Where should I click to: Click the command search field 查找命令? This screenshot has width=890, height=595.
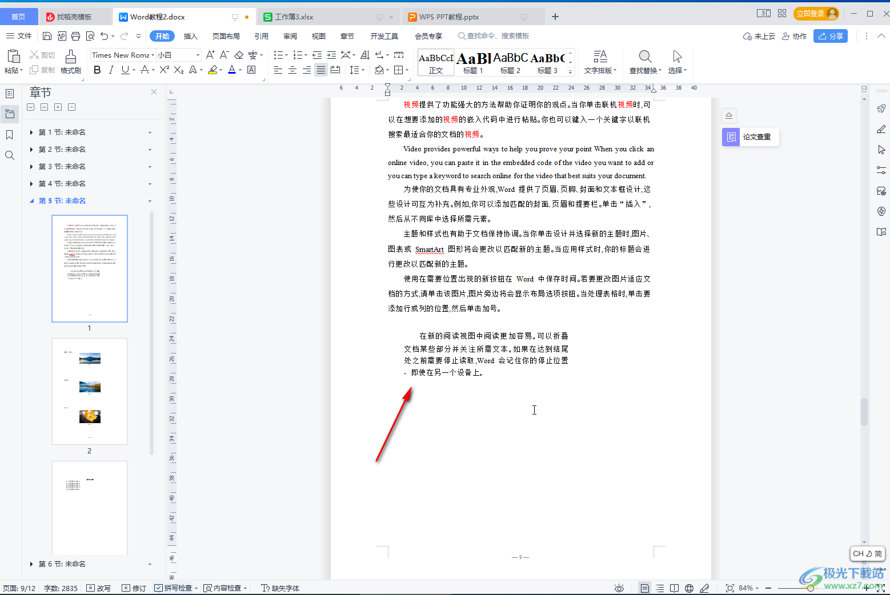tap(494, 36)
